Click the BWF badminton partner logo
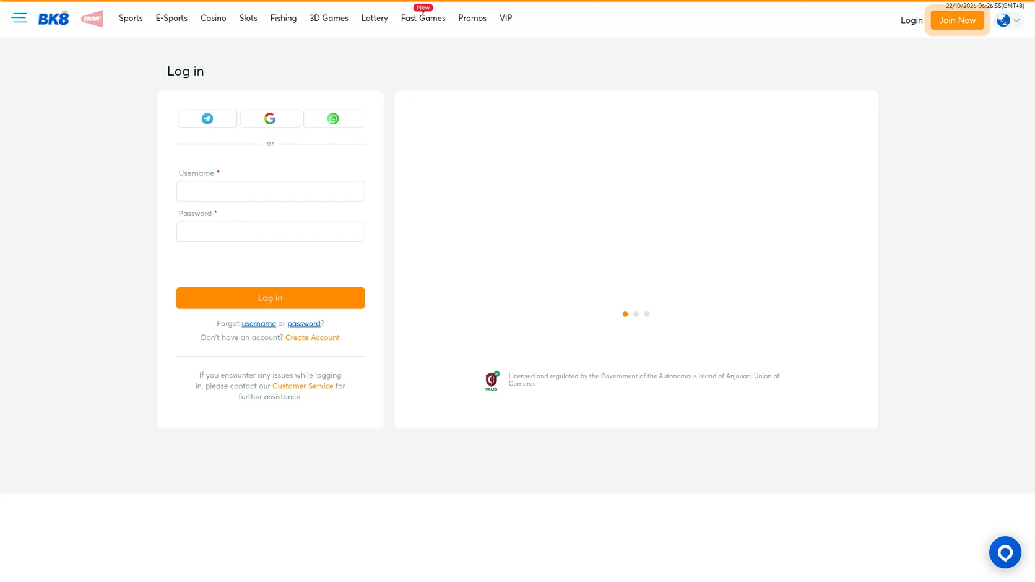Viewport: 1035px width, 582px height. pos(92,19)
